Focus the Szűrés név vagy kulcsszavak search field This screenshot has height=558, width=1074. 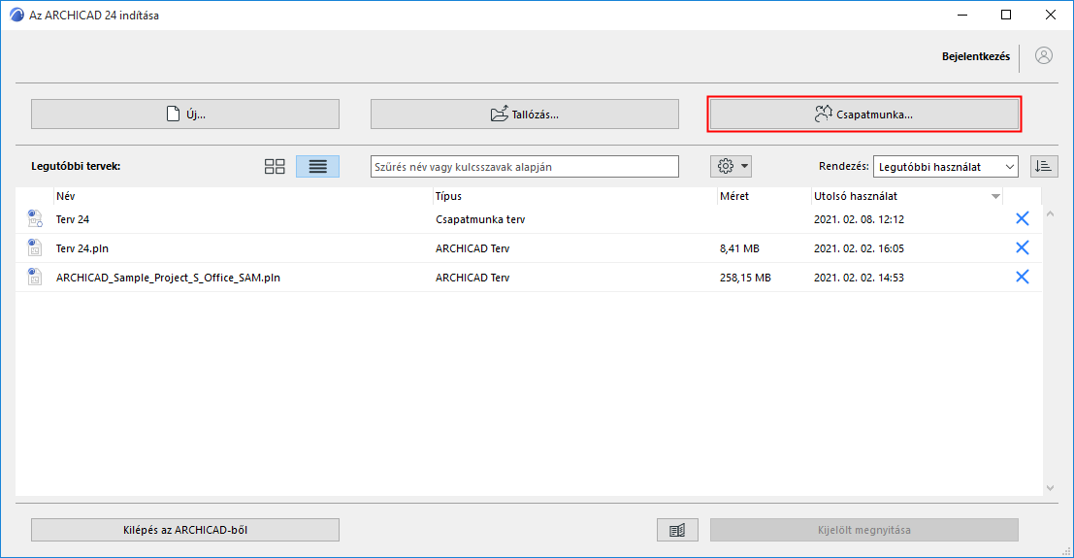[x=525, y=167]
